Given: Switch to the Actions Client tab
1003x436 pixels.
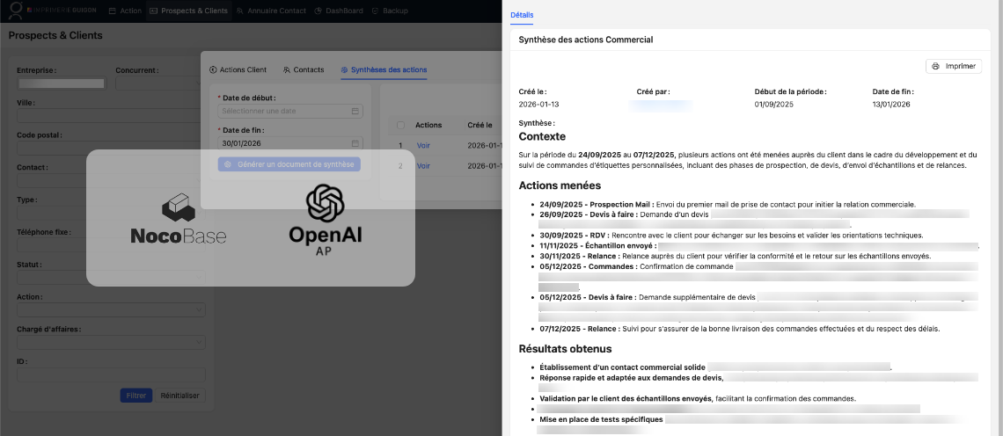Looking at the screenshot, I should (x=238, y=69).
